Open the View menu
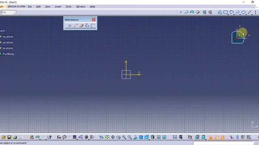 [48, 6]
